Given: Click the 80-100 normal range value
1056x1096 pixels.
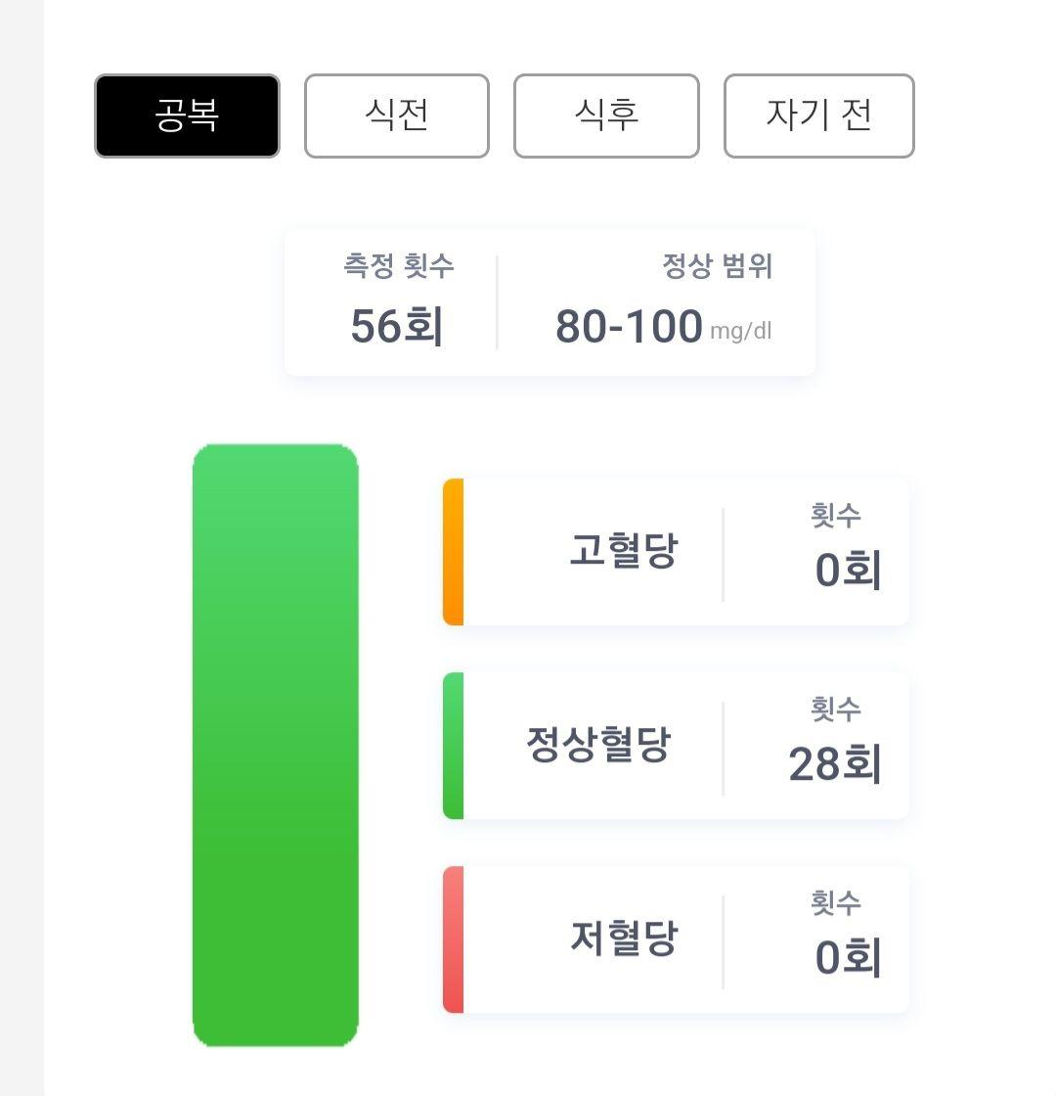Looking at the screenshot, I should point(629,327).
